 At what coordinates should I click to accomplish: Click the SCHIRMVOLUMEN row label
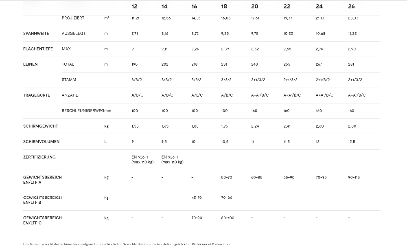41,142
